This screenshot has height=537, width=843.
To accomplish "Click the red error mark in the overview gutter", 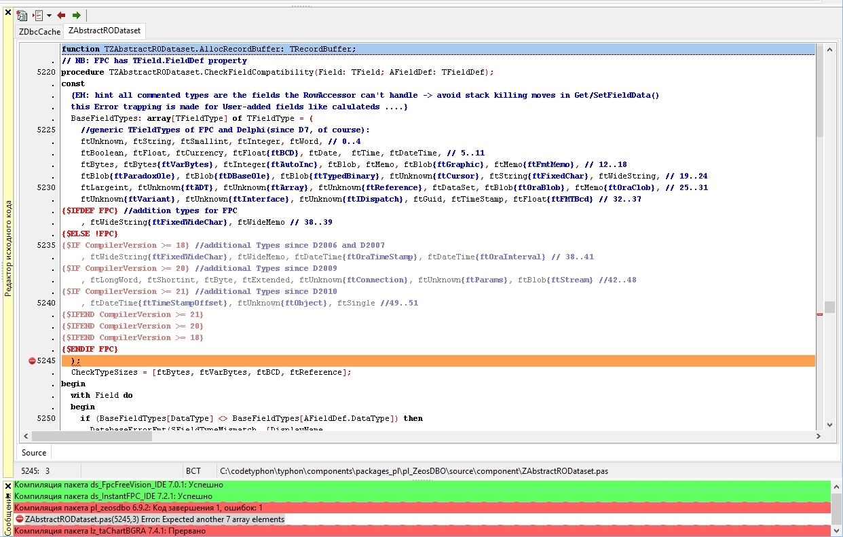I will (x=820, y=314).
